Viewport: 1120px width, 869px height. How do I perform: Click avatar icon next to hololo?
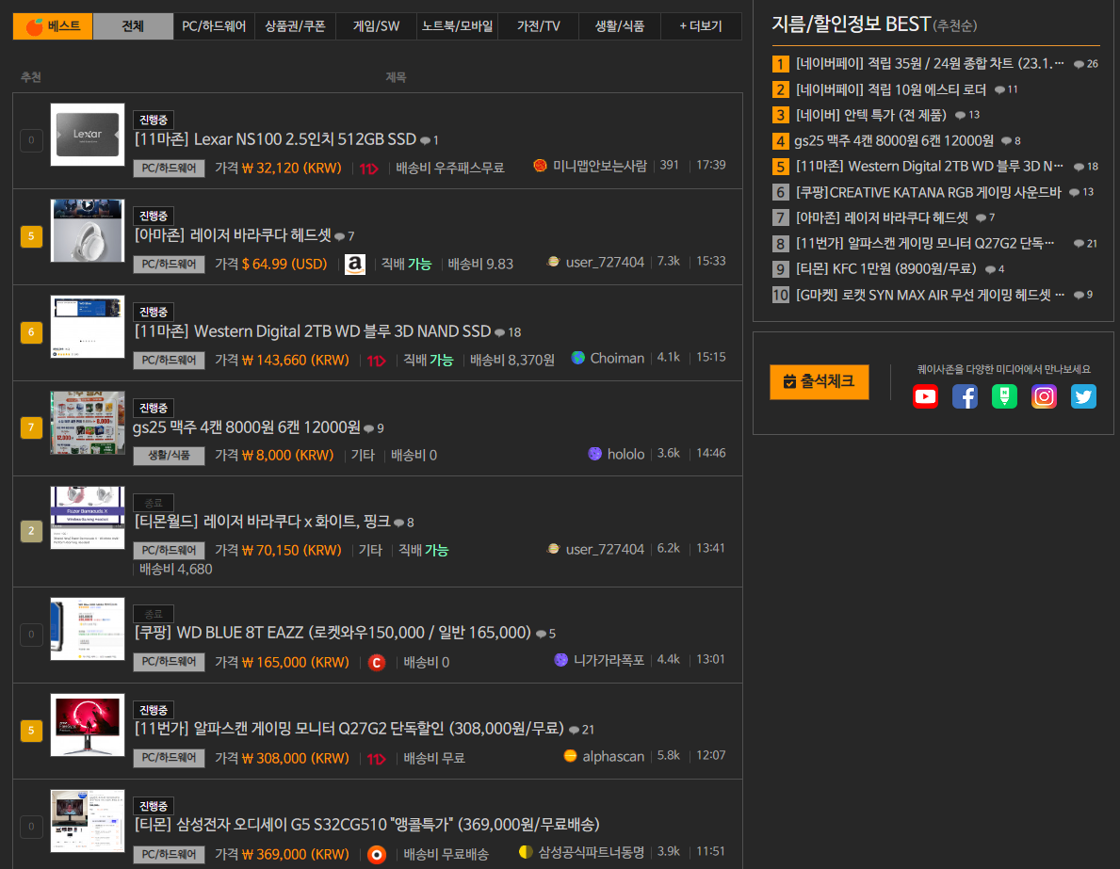(594, 454)
